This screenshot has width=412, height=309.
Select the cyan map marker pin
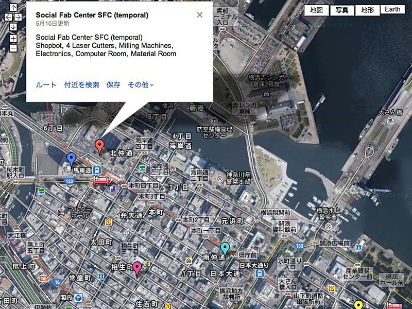225,249
